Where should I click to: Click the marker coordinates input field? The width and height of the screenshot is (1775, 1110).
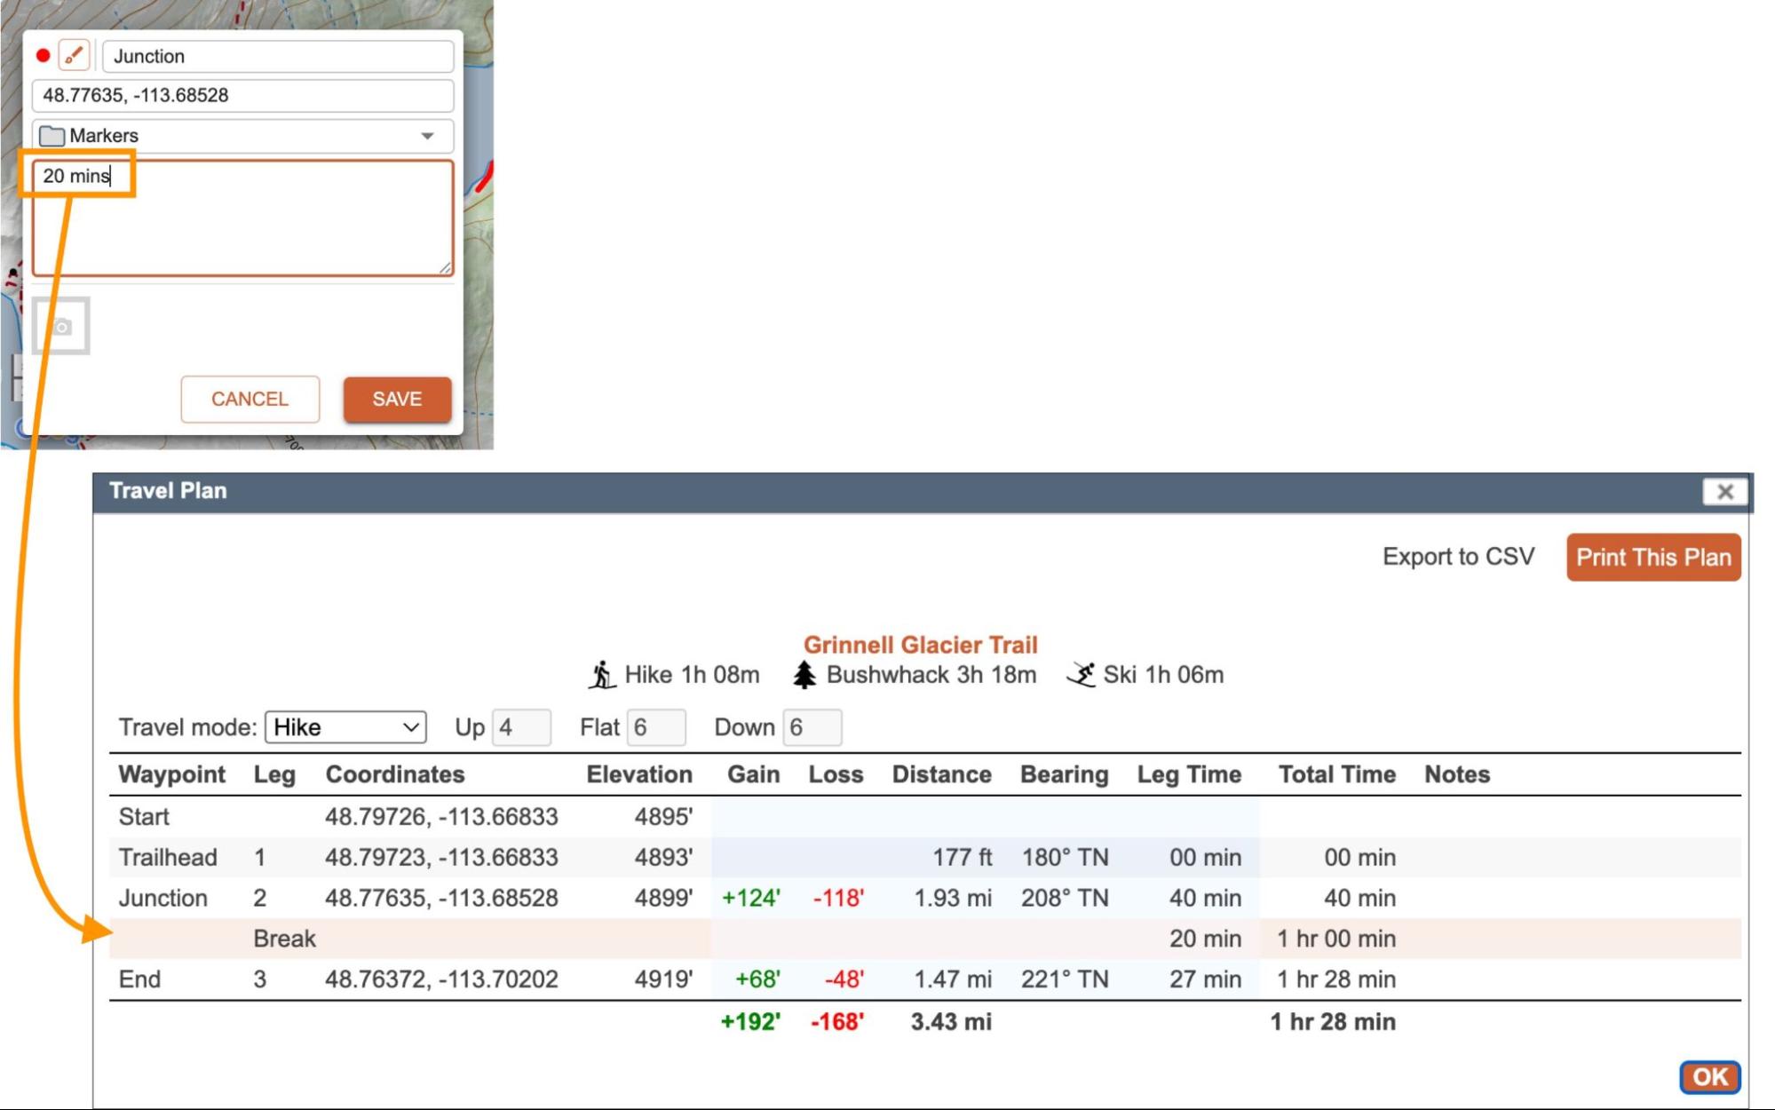(242, 95)
